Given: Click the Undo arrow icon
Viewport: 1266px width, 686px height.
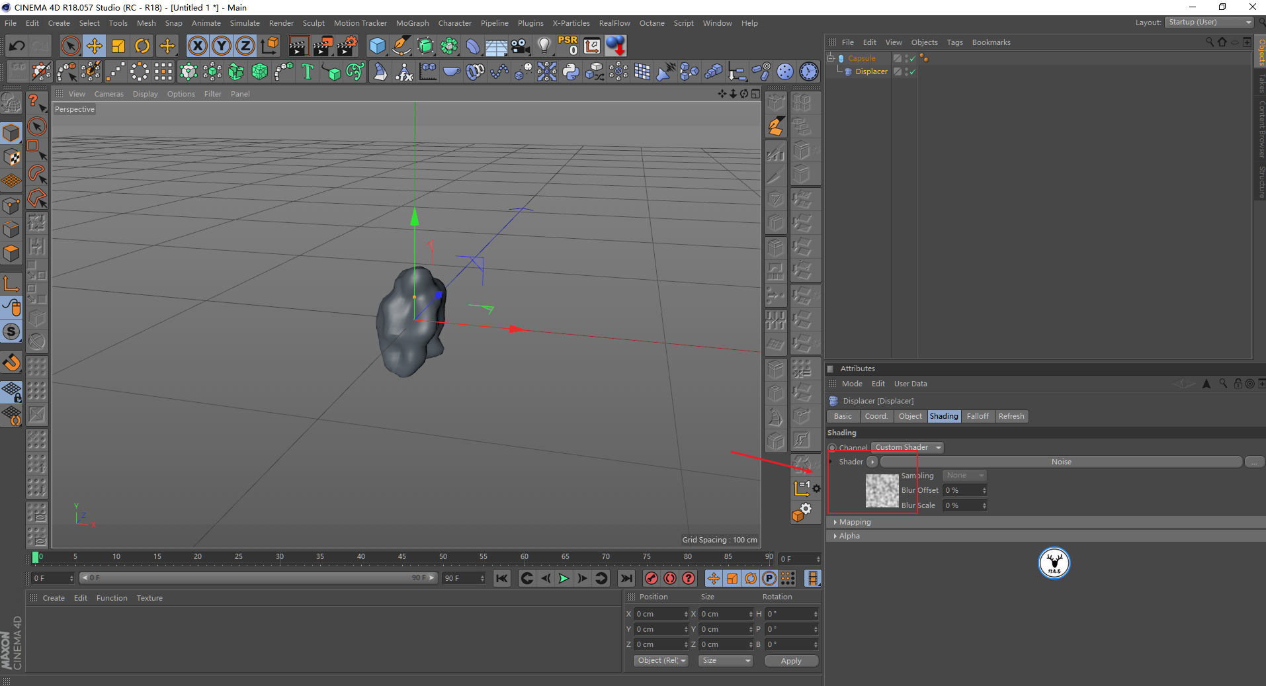Looking at the screenshot, I should [x=17, y=46].
